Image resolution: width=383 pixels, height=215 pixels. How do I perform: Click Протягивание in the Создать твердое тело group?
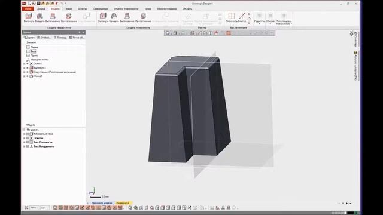click(69, 18)
